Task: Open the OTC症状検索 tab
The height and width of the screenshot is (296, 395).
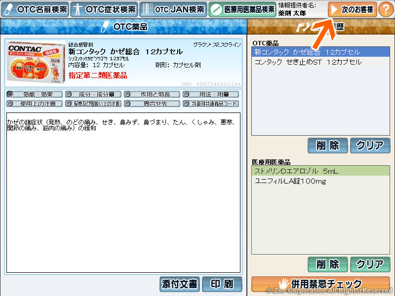Action: [104, 9]
